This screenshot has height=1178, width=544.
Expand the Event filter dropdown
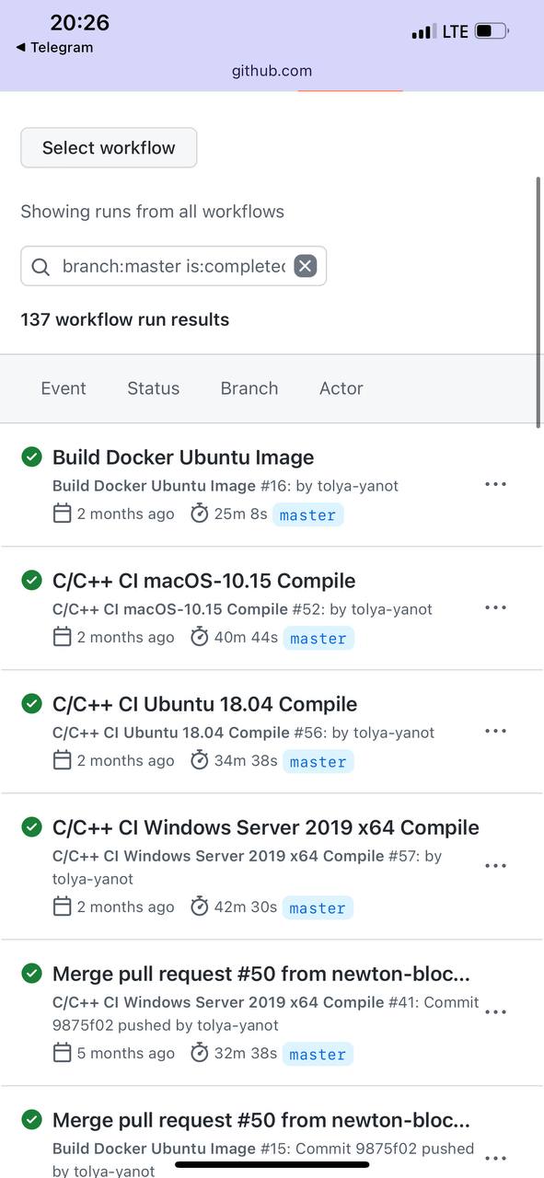(64, 388)
